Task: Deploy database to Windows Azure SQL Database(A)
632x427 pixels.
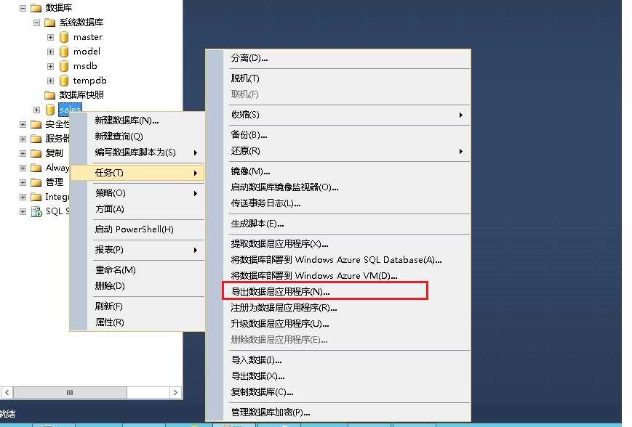Action: [337, 260]
